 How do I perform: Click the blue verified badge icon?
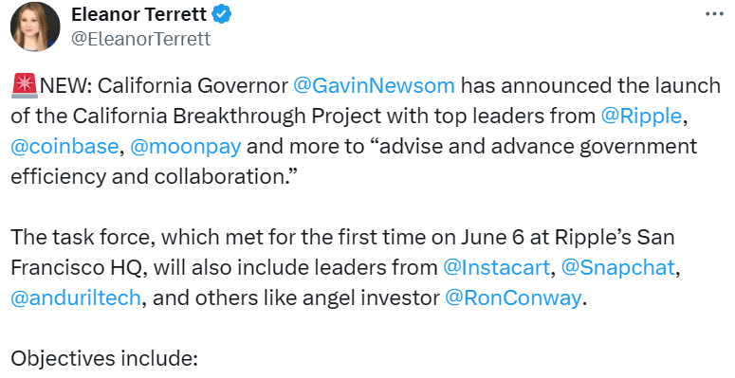pos(222,14)
